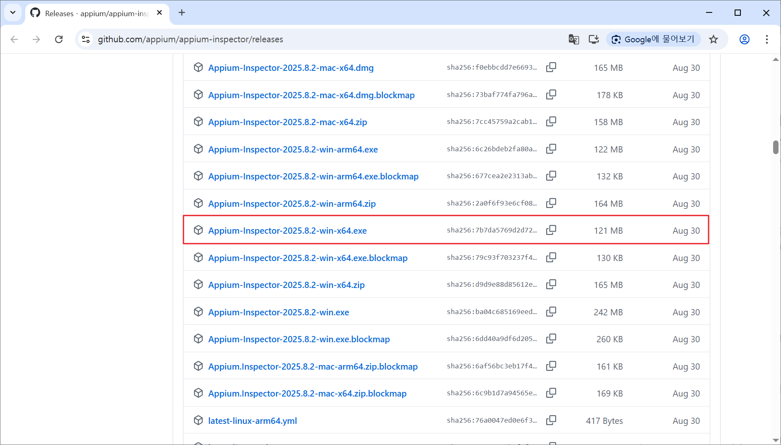Close the Releases appium-inspector tab

159,13
